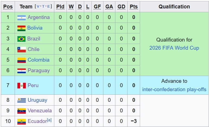Click the Paraguay flag icon

pos(21,71)
